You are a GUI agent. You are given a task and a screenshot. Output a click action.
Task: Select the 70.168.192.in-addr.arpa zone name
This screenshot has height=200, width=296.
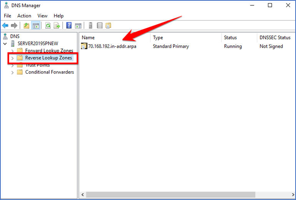[112, 46]
